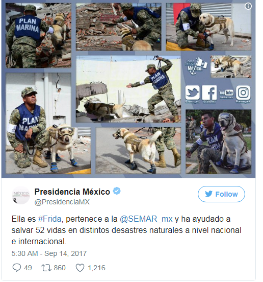Like the tweet with heart icon
Image resolution: width=263 pixels, height=282 pixels.
(x=80, y=268)
